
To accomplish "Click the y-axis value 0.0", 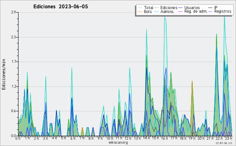I will pyautogui.click(x=13, y=136).
